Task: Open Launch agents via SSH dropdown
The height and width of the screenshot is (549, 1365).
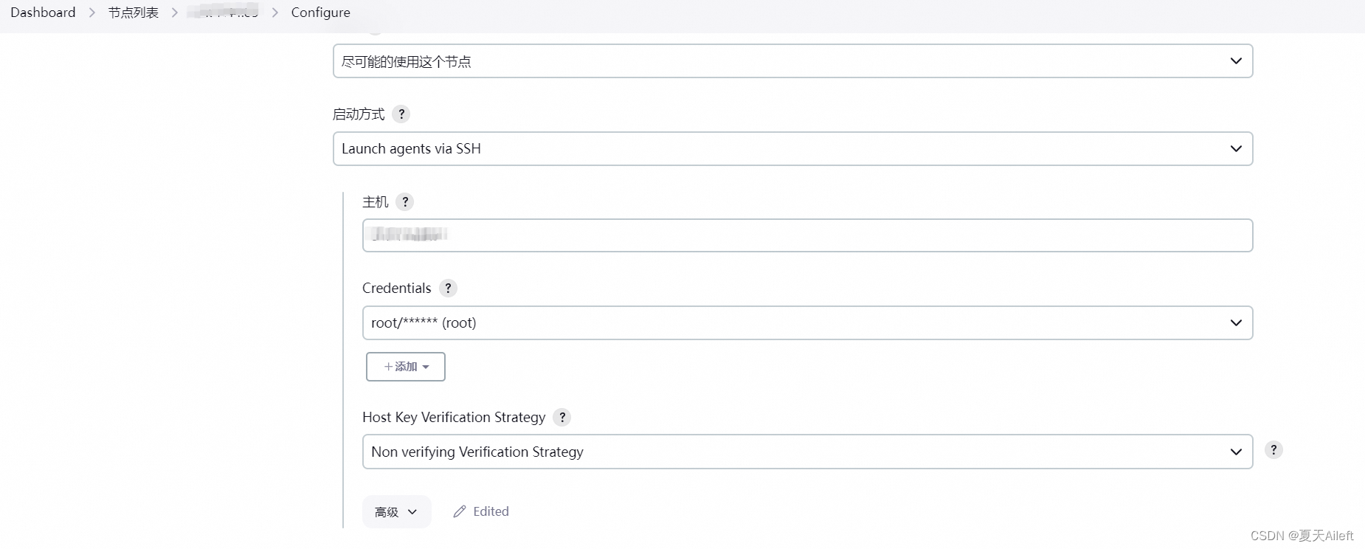Action: pyautogui.click(x=792, y=149)
